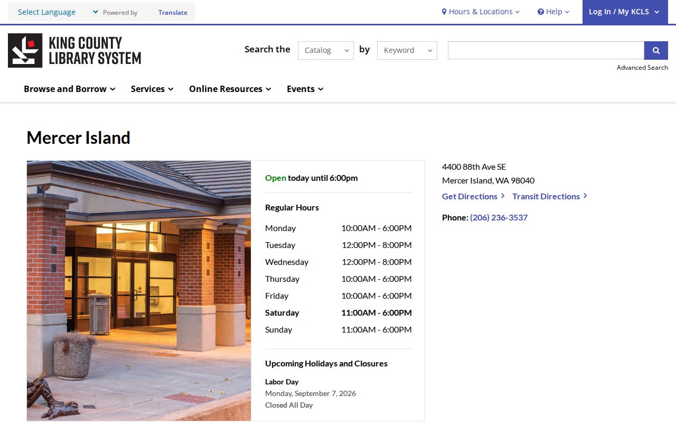Click the magnifying glass search button
The width and height of the screenshot is (676, 423).
click(x=656, y=50)
